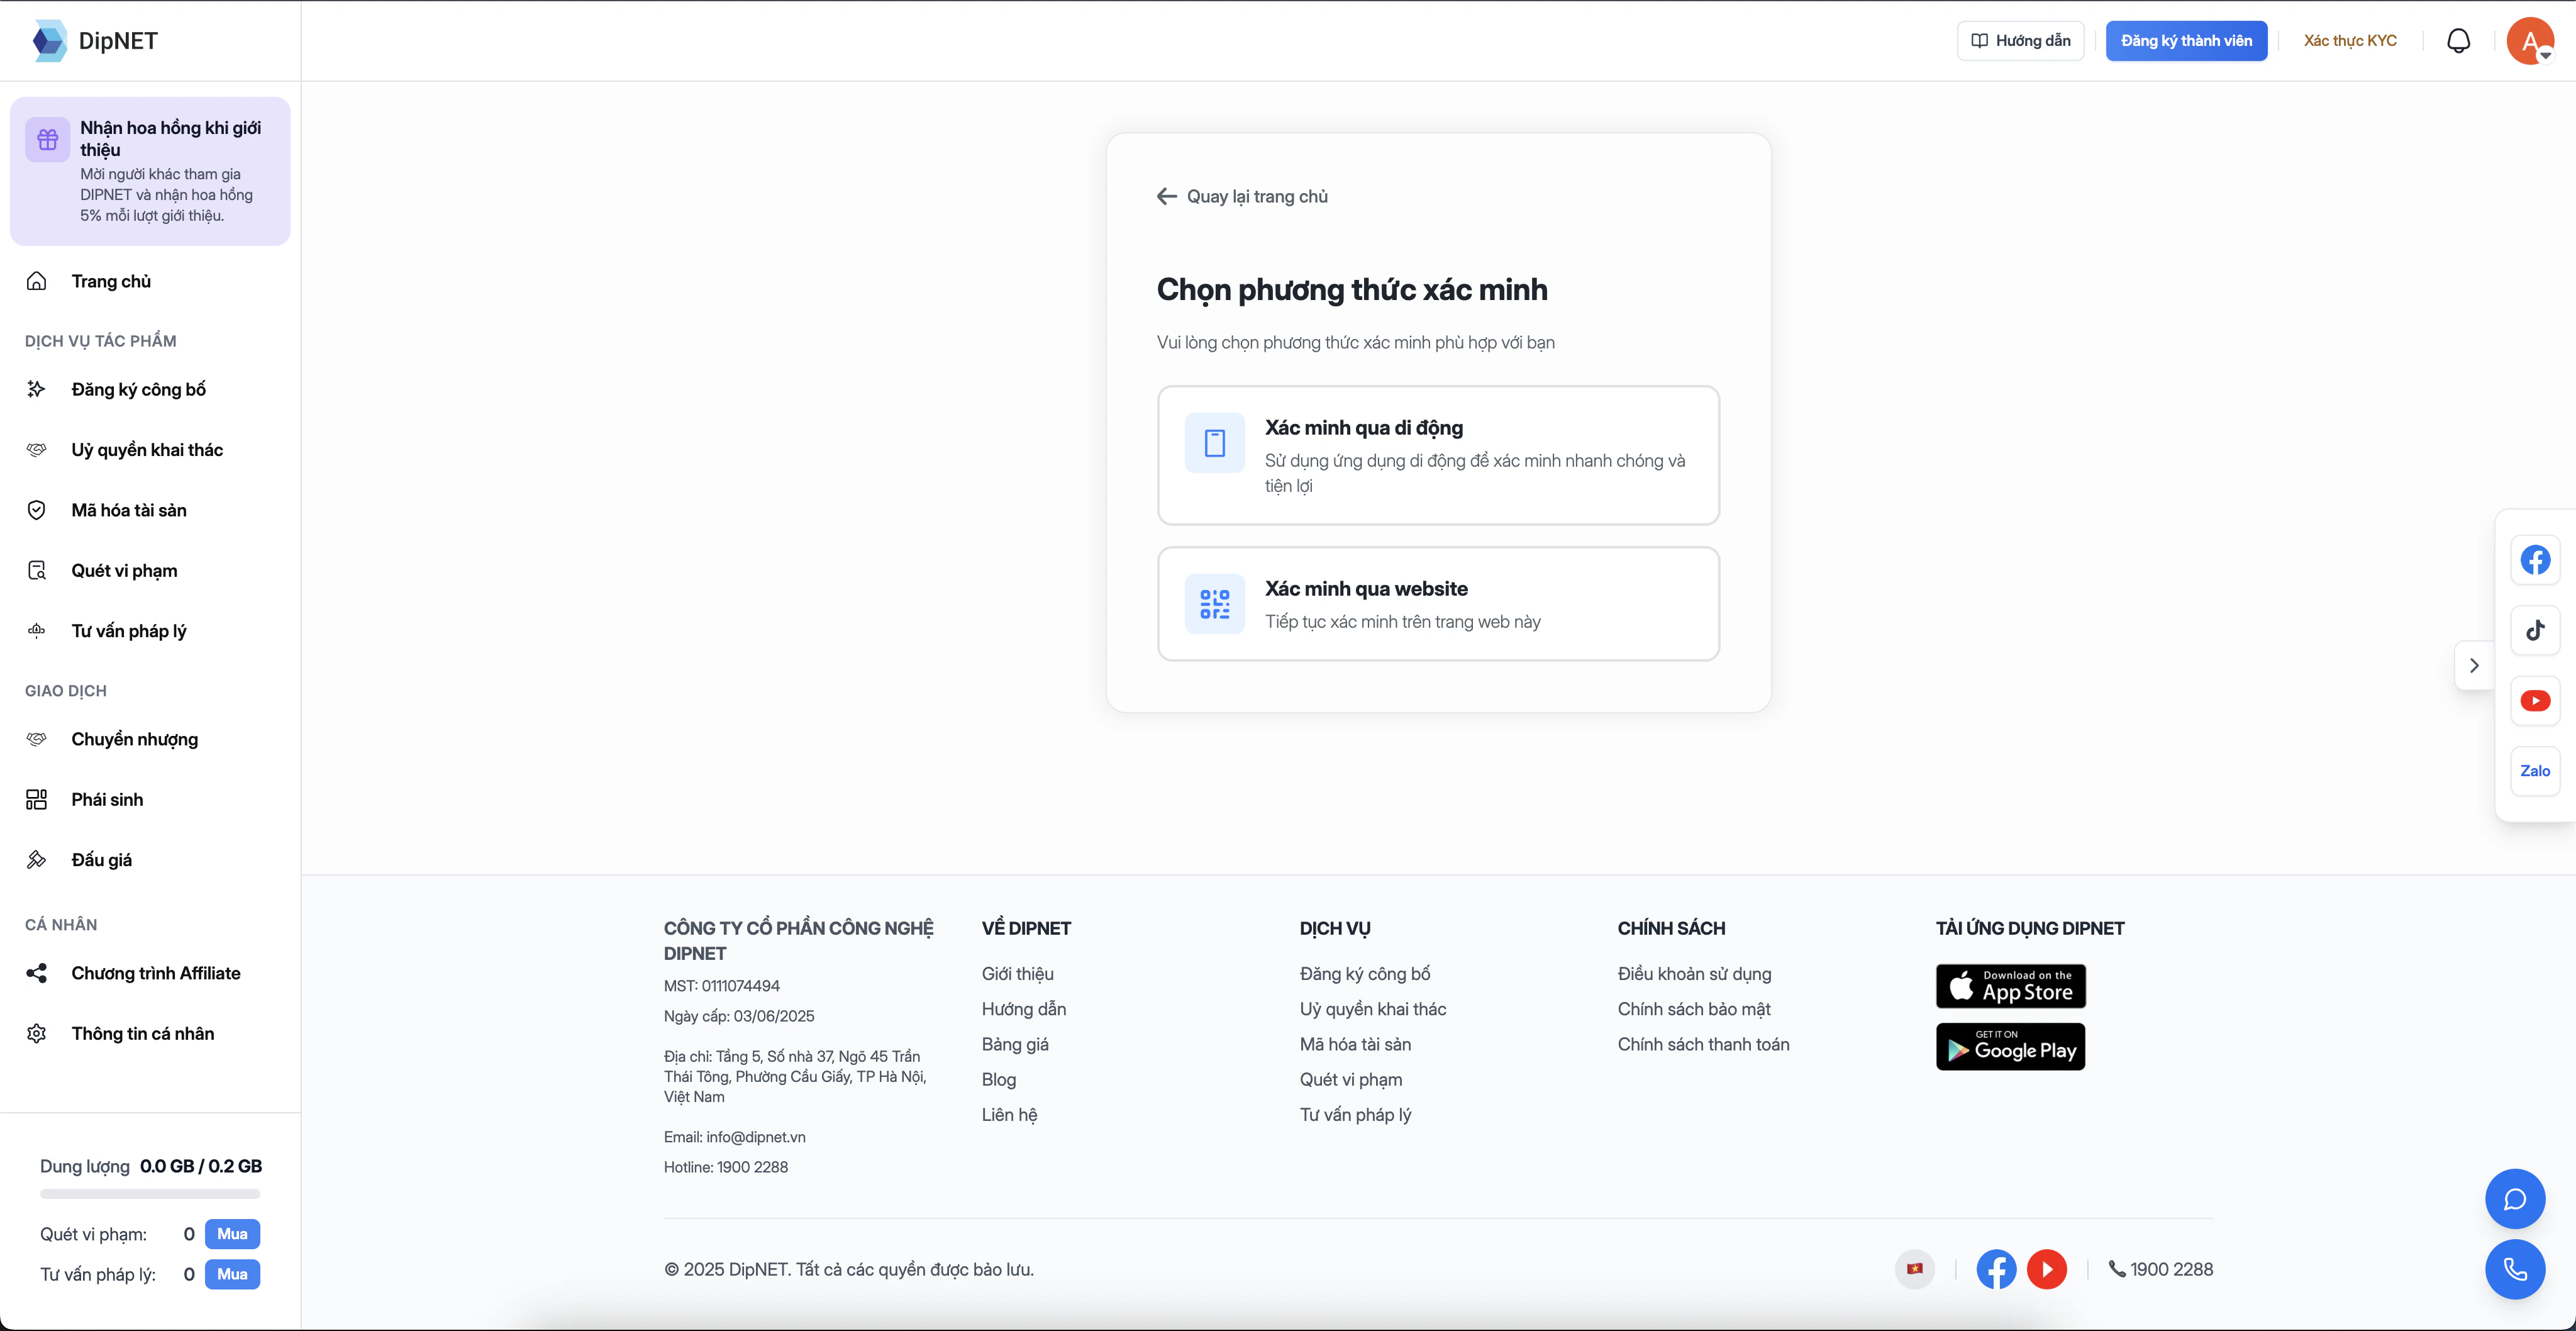Click Mua button for Tư vấn pháp lý
This screenshot has height=1331, width=2576.
[232, 1274]
